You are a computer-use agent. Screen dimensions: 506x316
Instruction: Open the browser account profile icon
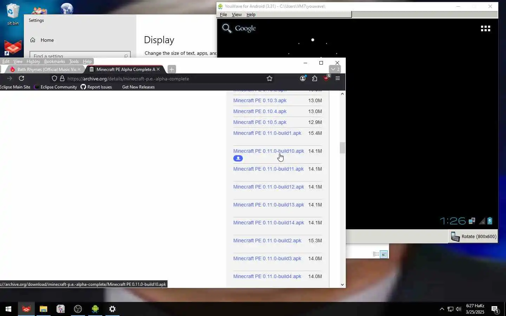point(303,78)
